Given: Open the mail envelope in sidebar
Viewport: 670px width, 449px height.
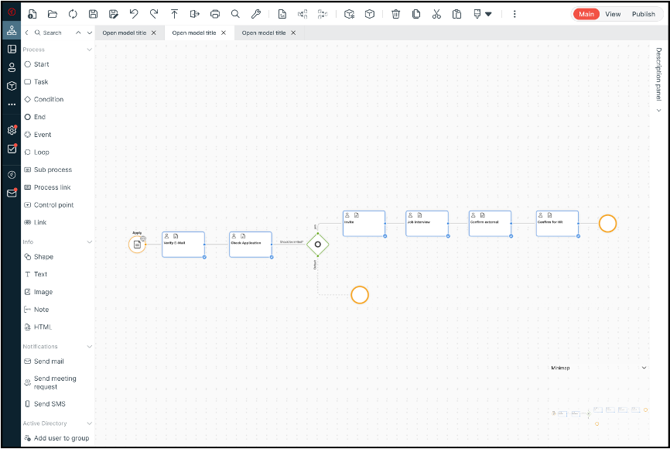Looking at the screenshot, I should pos(12,193).
